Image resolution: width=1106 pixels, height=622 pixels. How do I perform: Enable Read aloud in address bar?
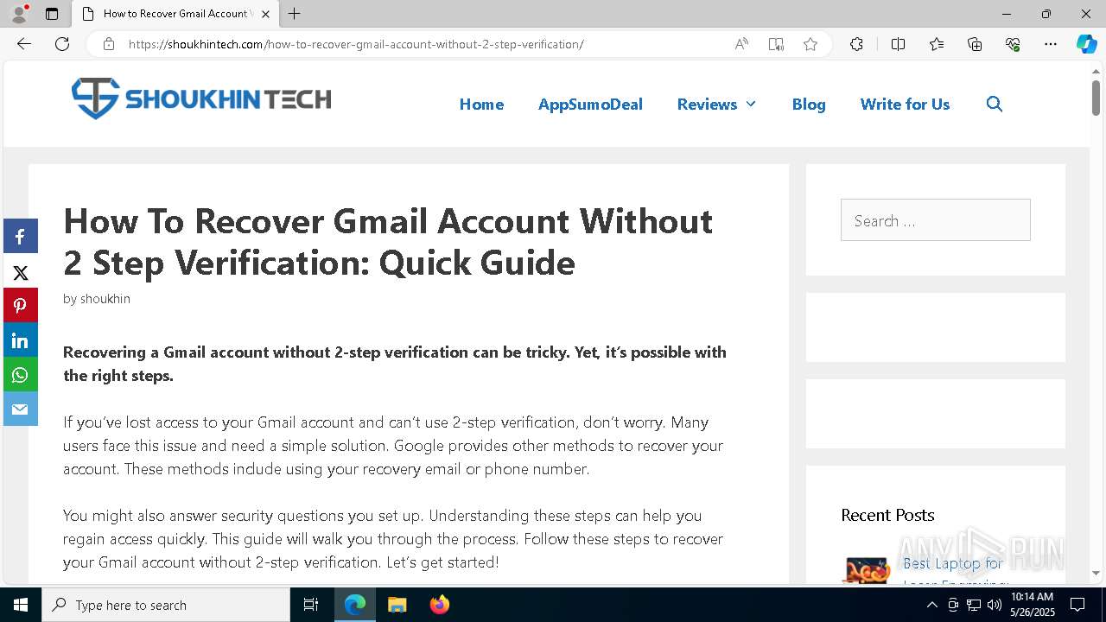[x=741, y=44]
